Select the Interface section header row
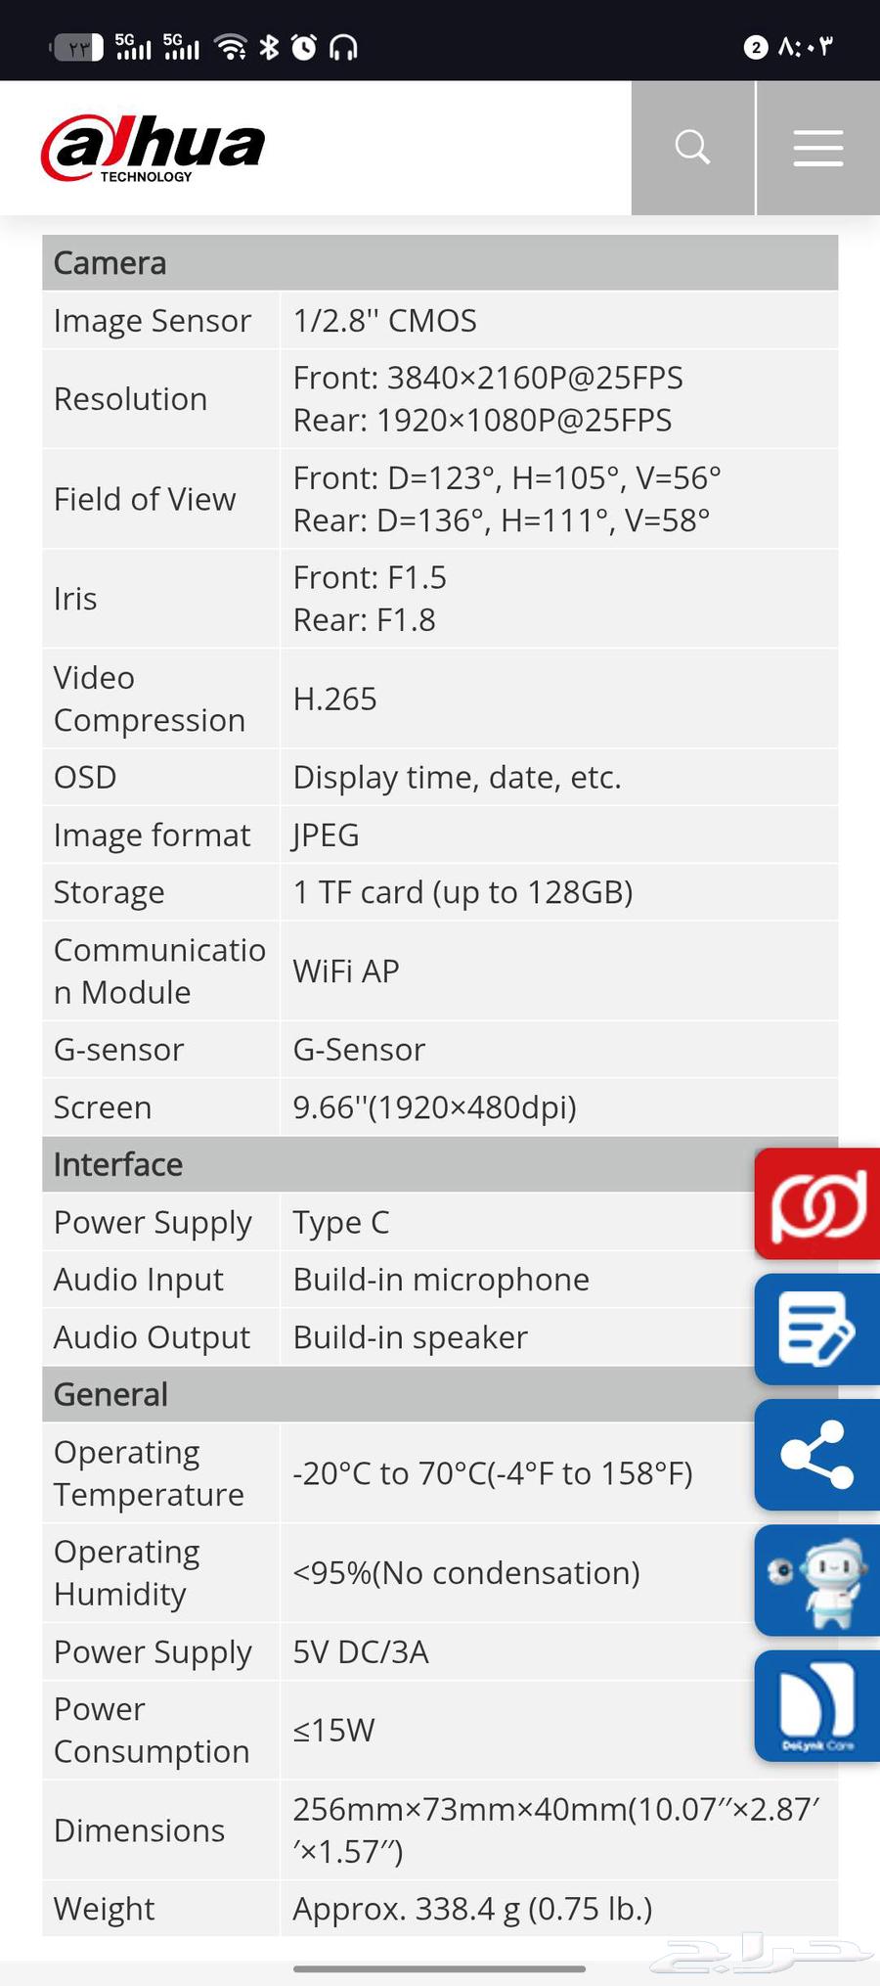The width and height of the screenshot is (880, 1986). 391,1164
